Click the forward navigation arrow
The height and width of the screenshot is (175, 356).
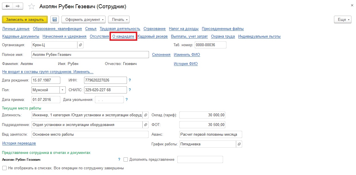(18, 6)
